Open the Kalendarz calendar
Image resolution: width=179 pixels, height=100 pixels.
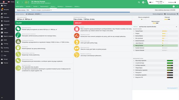coord(5,17)
